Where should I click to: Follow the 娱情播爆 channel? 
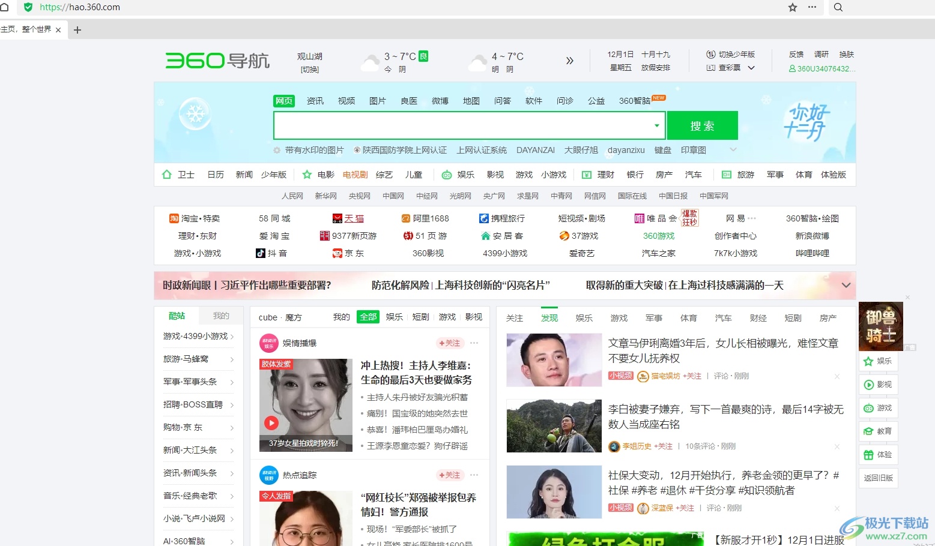coord(450,343)
